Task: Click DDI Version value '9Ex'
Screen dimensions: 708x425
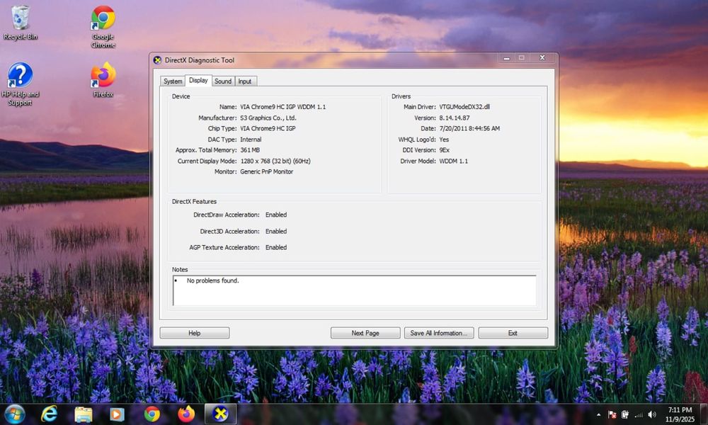Action: (445, 150)
